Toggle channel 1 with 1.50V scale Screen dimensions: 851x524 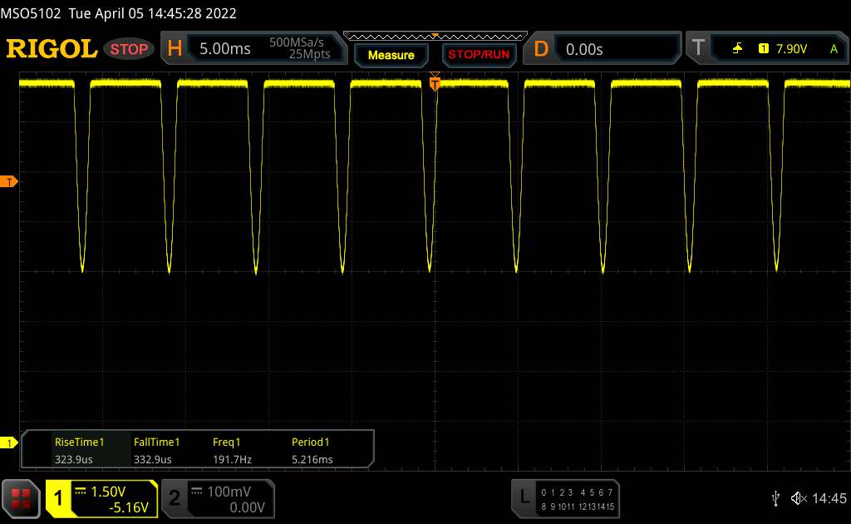click(101, 498)
